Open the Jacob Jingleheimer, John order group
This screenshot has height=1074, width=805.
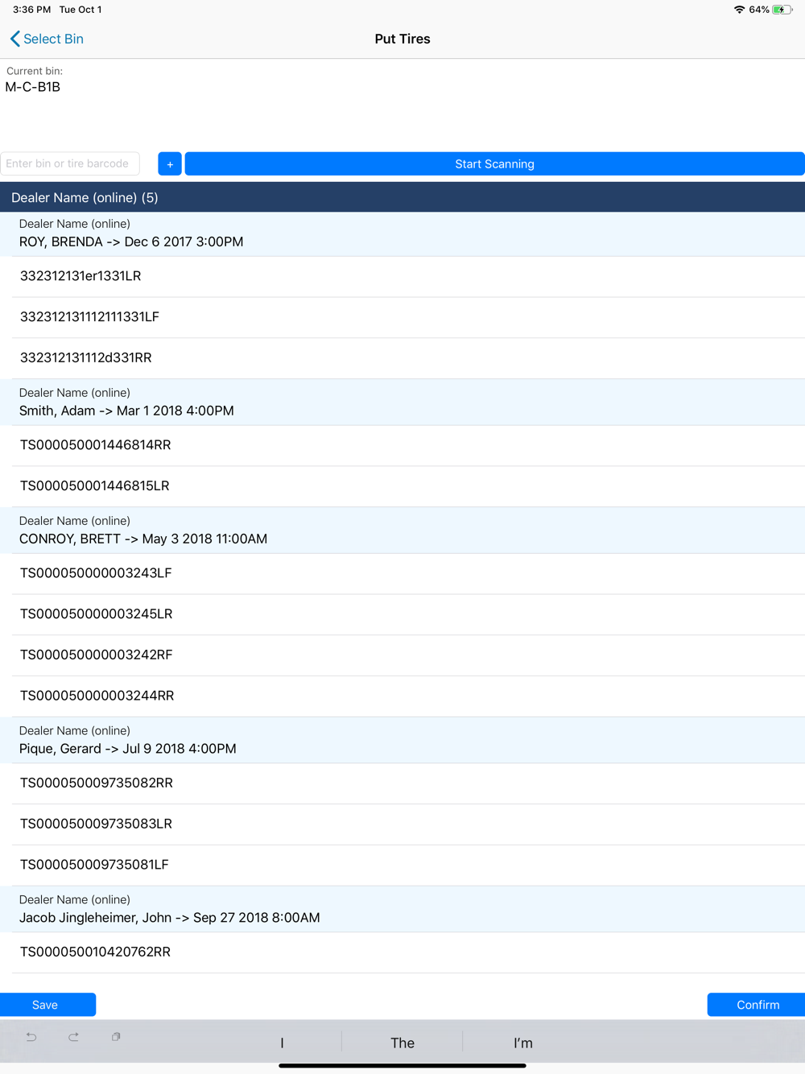pos(402,909)
